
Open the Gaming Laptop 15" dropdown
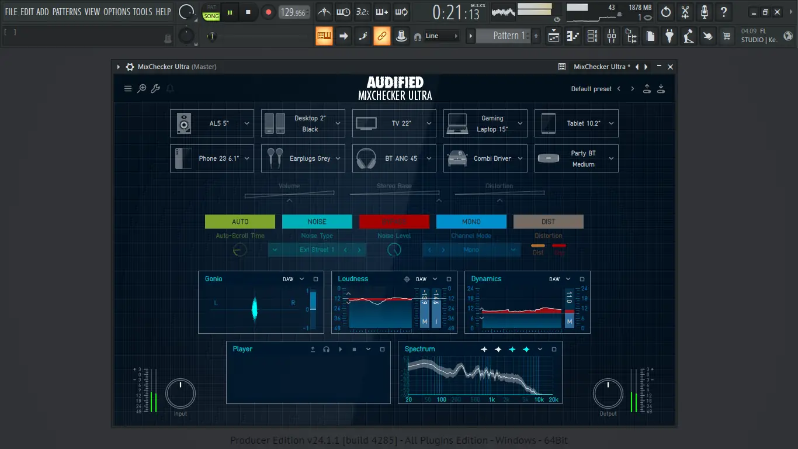coord(520,123)
